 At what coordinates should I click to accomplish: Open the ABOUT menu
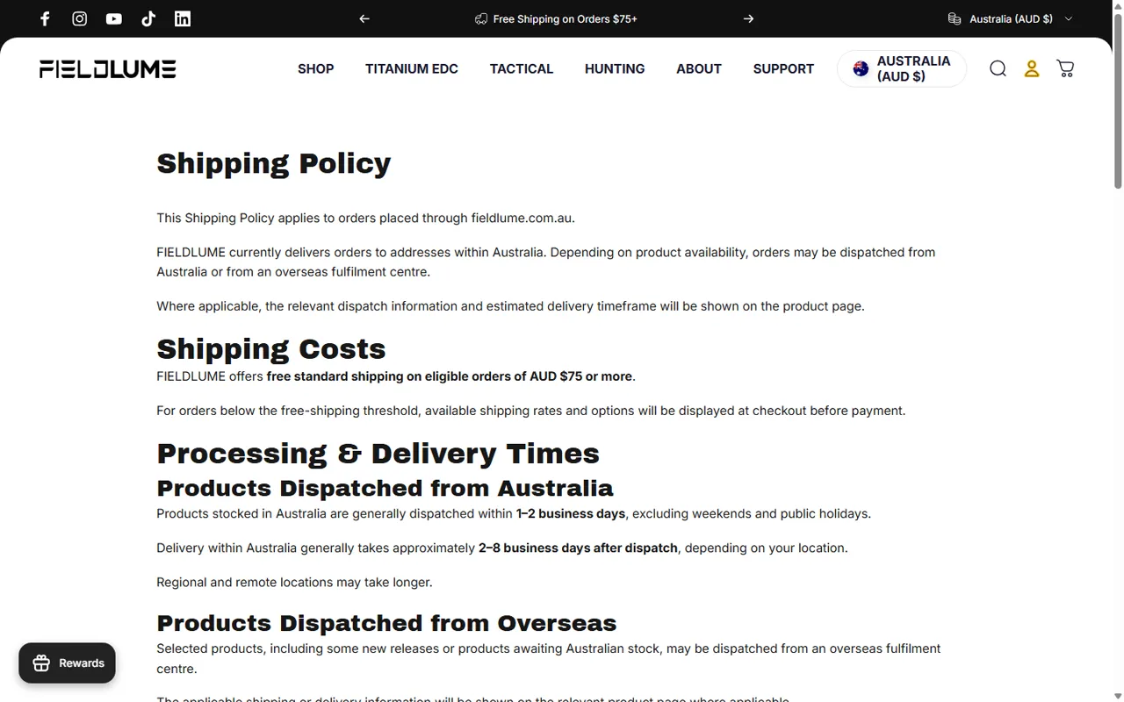point(699,68)
